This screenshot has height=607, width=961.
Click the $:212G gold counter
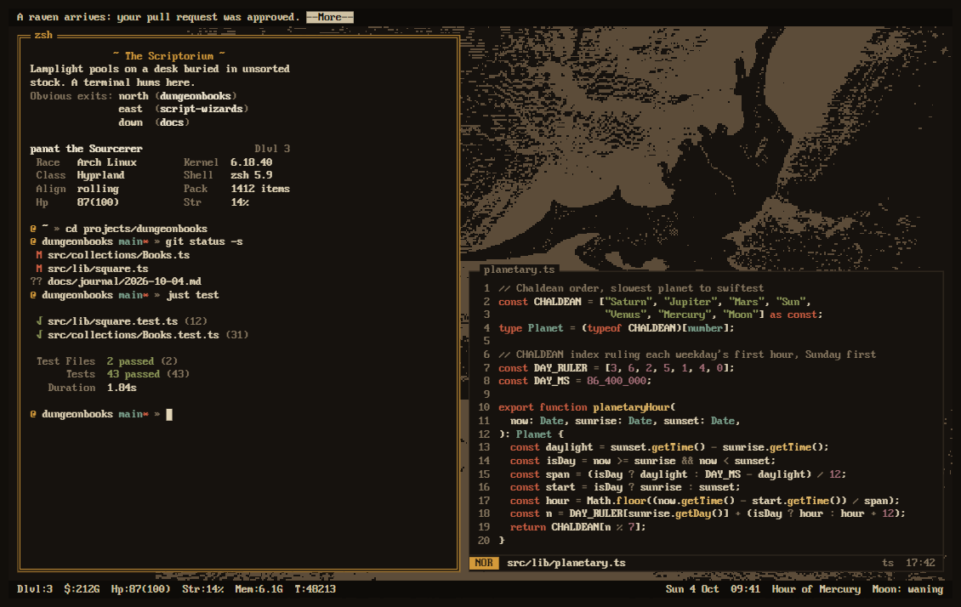point(82,589)
